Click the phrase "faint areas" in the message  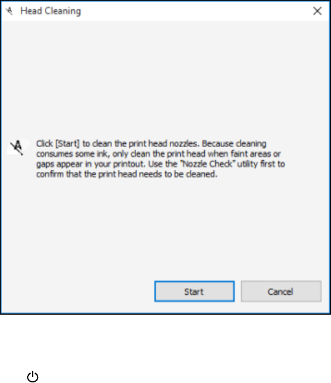(250, 154)
